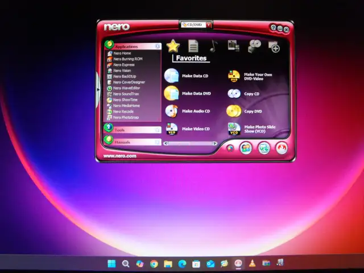364x273 pixels.
Task: Open the www.nero.com link
Action: [x=120, y=156]
